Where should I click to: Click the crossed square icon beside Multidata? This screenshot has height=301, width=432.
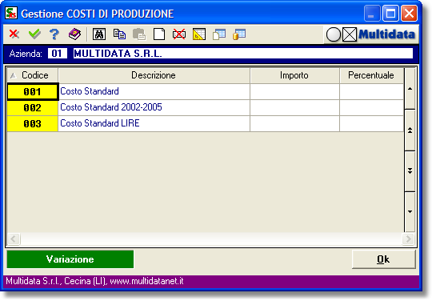(x=350, y=34)
